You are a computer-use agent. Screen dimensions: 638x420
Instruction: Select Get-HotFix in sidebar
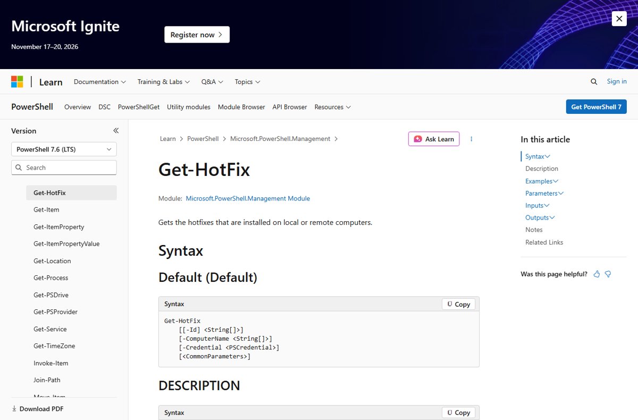tap(71, 192)
